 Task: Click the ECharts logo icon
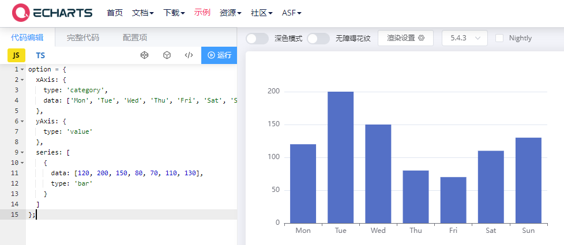[21, 12]
